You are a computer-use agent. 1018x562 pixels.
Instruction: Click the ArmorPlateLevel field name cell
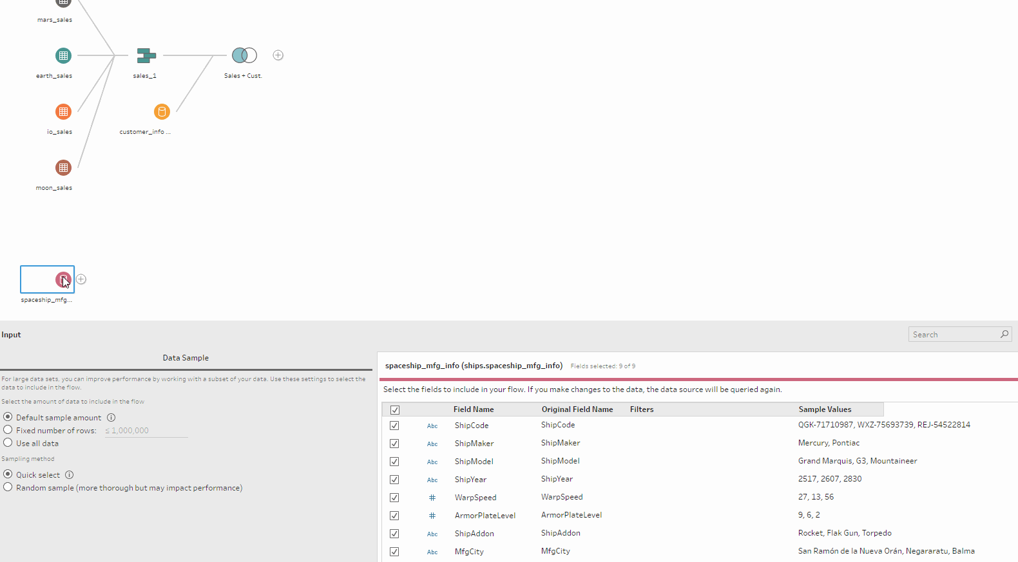coord(485,516)
